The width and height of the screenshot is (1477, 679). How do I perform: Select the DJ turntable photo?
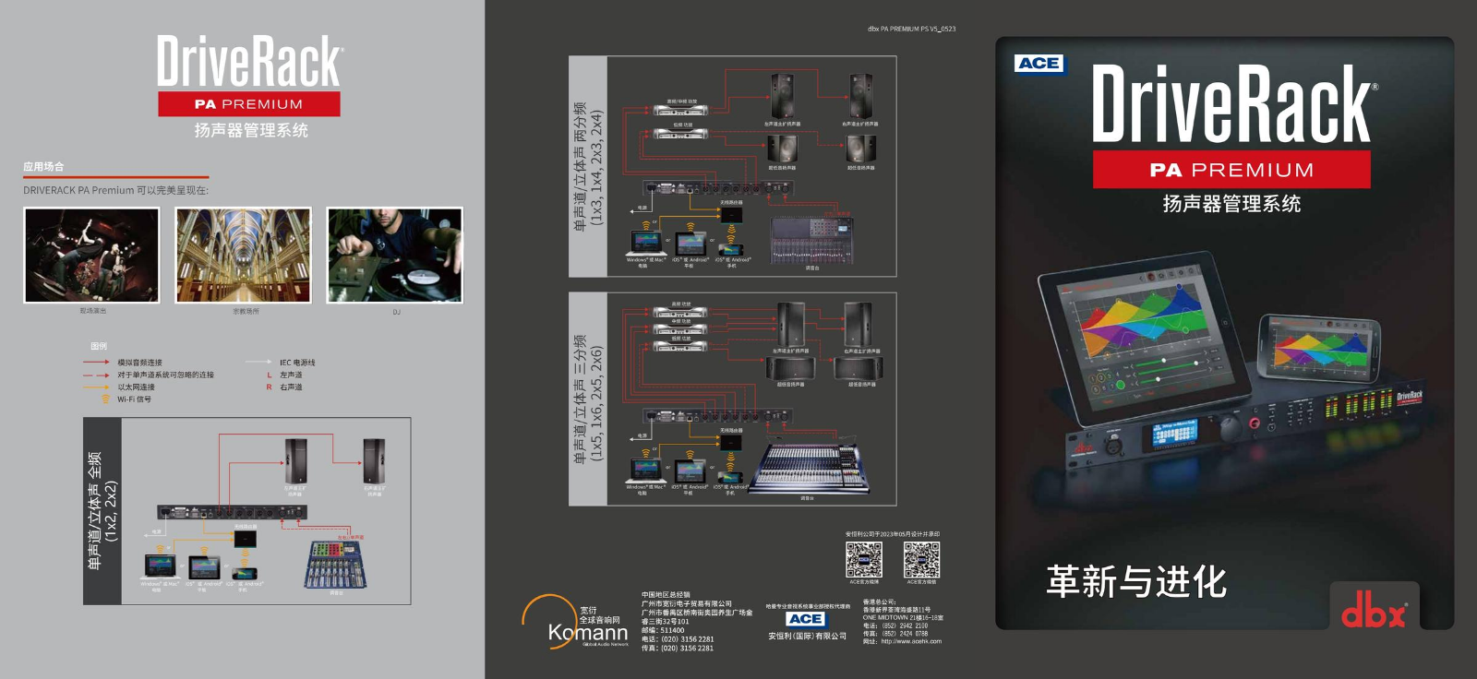pyautogui.click(x=395, y=256)
